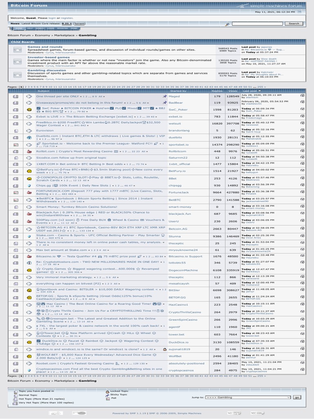Go to page 255 in the bottom pagination
Viewport: 314px width, 419px height.
point(260,376)
